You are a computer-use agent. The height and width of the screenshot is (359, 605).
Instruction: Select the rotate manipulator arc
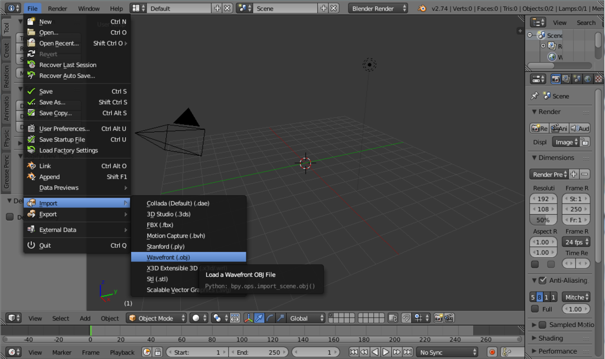pos(270,318)
